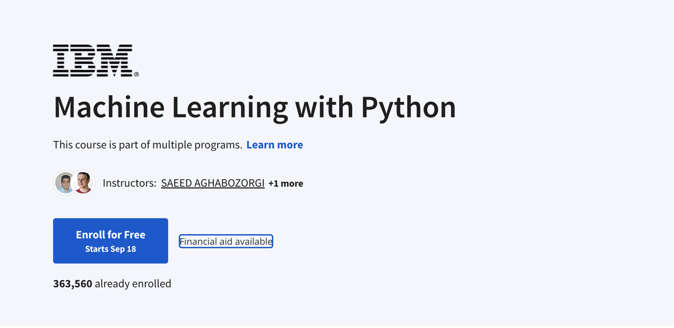The width and height of the screenshot is (674, 328).
Task: Select the Machine Learning with Python title
Action: tap(254, 107)
